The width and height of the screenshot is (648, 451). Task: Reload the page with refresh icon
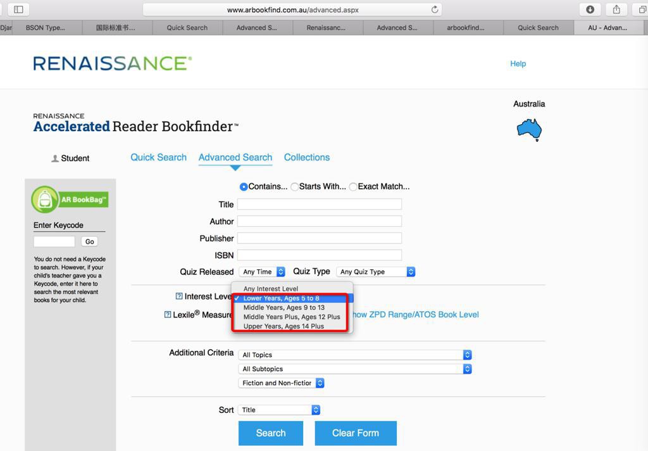click(434, 10)
